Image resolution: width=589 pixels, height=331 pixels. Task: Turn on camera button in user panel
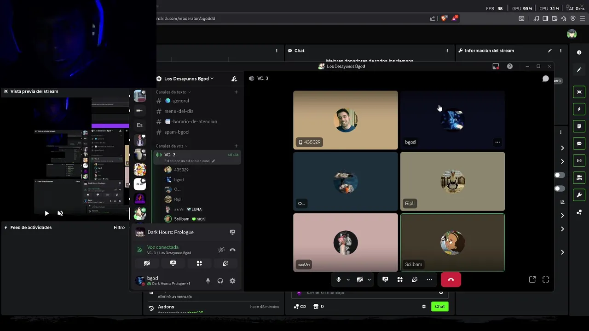(147, 263)
